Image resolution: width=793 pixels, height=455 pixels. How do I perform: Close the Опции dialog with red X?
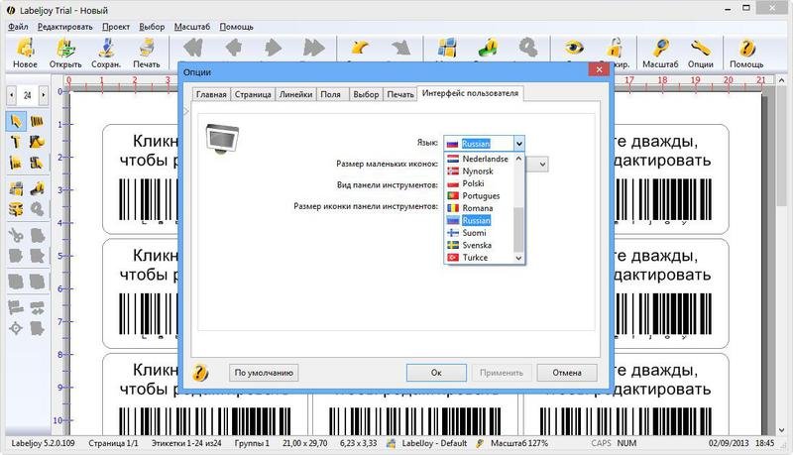click(x=599, y=69)
